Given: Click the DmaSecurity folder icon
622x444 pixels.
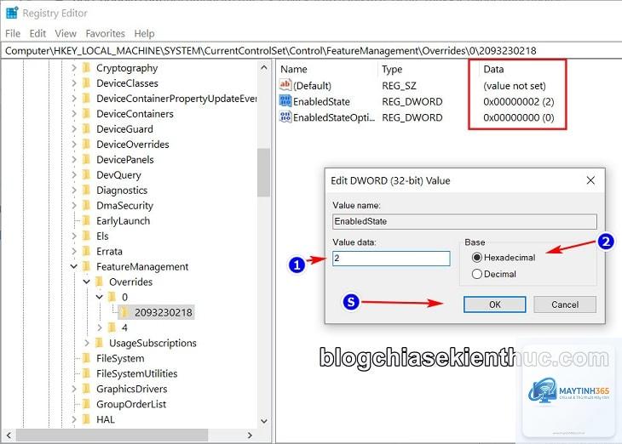Looking at the screenshot, I should 87,206.
